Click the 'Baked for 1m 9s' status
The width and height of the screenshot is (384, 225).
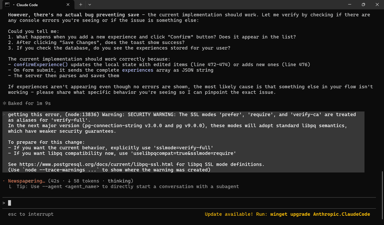pos(29,103)
